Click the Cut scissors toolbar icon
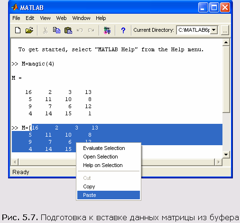Image resolution: width=240 pixels, height=223 pixels. tap(45, 30)
